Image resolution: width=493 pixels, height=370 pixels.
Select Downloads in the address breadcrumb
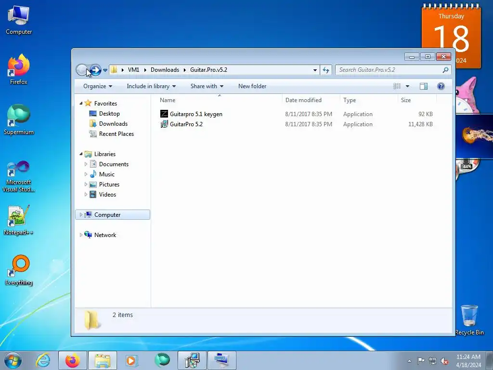pyautogui.click(x=165, y=70)
